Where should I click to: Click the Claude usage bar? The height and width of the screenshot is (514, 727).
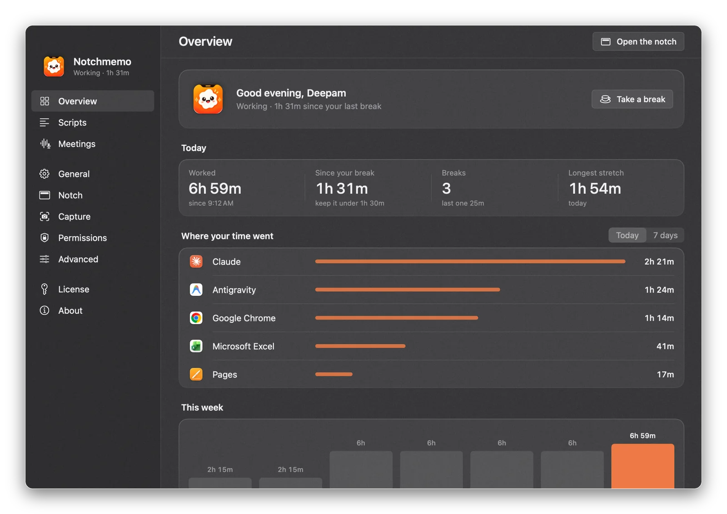470,261
